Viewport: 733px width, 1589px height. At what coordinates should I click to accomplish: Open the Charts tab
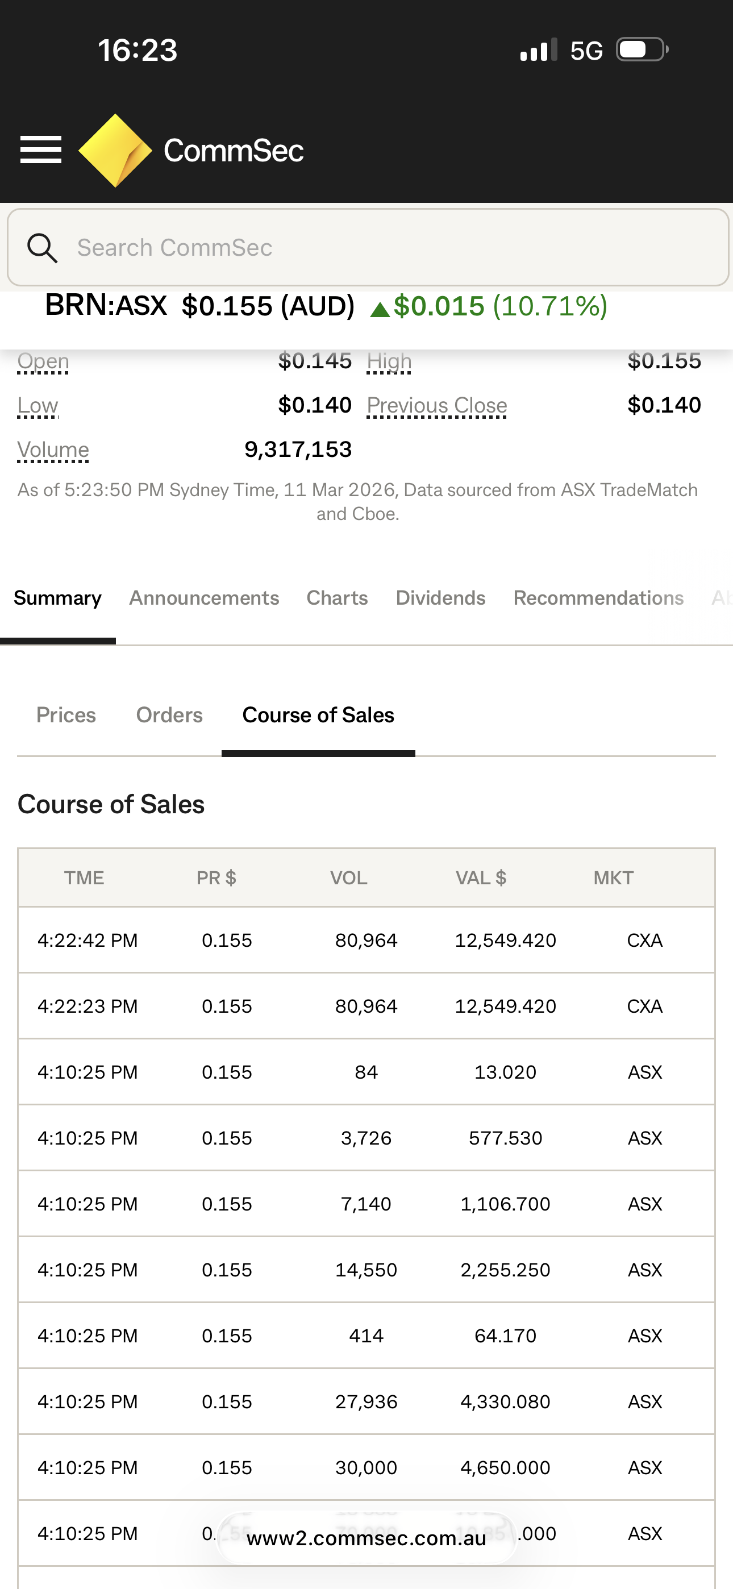(337, 598)
